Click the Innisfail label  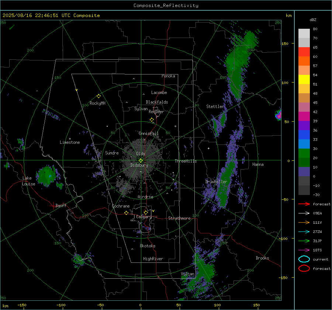click(x=149, y=133)
